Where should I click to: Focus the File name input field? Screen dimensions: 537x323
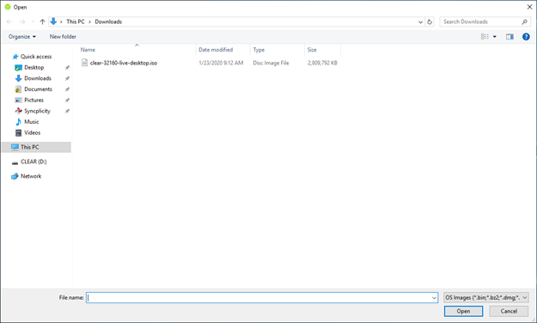[x=262, y=297]
